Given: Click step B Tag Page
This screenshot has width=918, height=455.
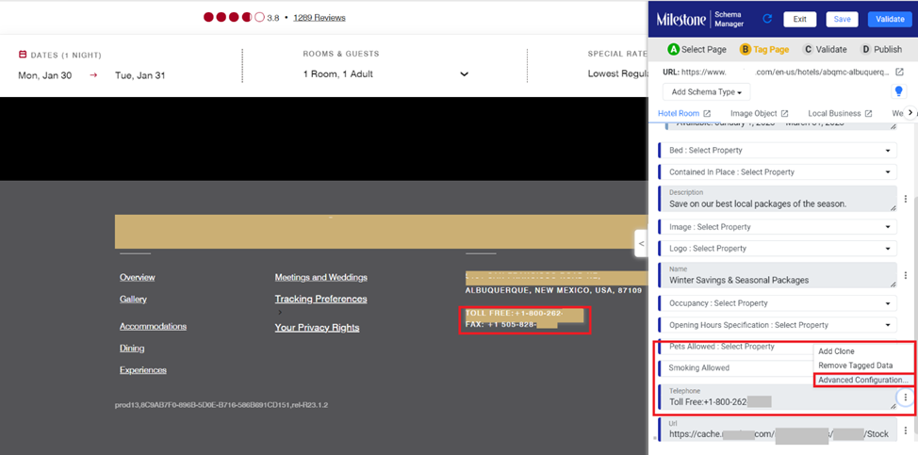Looking at the screenshot, I should tap(764, 50).
